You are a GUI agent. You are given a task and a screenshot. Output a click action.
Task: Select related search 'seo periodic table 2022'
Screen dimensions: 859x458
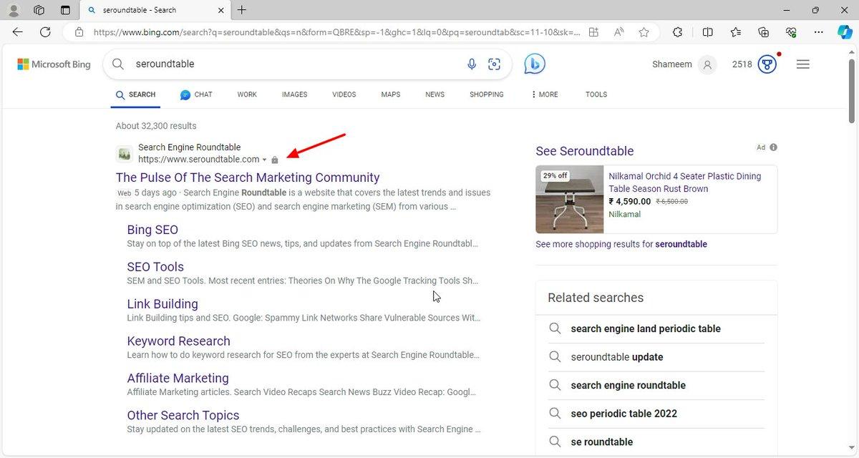pos(623,414)
